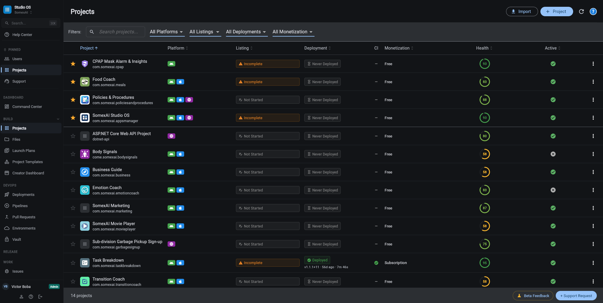This screenshot has height=303, width=603.
Task: Open the help question-mark icon in top right
Action: pyautogui.click(x=593, y=11)
